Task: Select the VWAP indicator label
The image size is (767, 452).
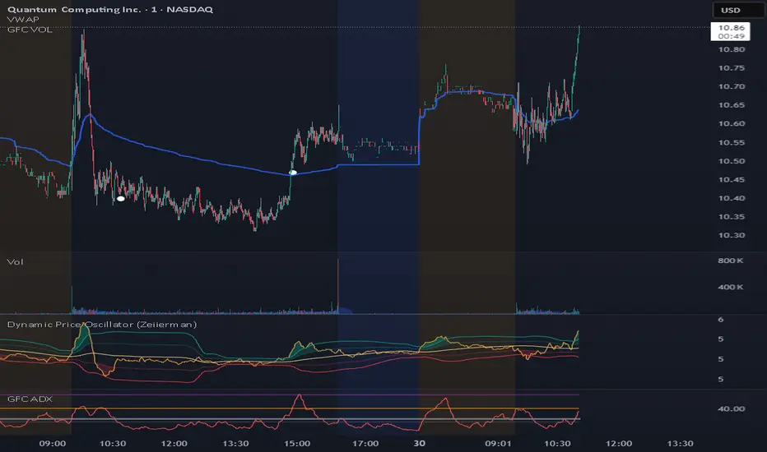Action: 19,21
